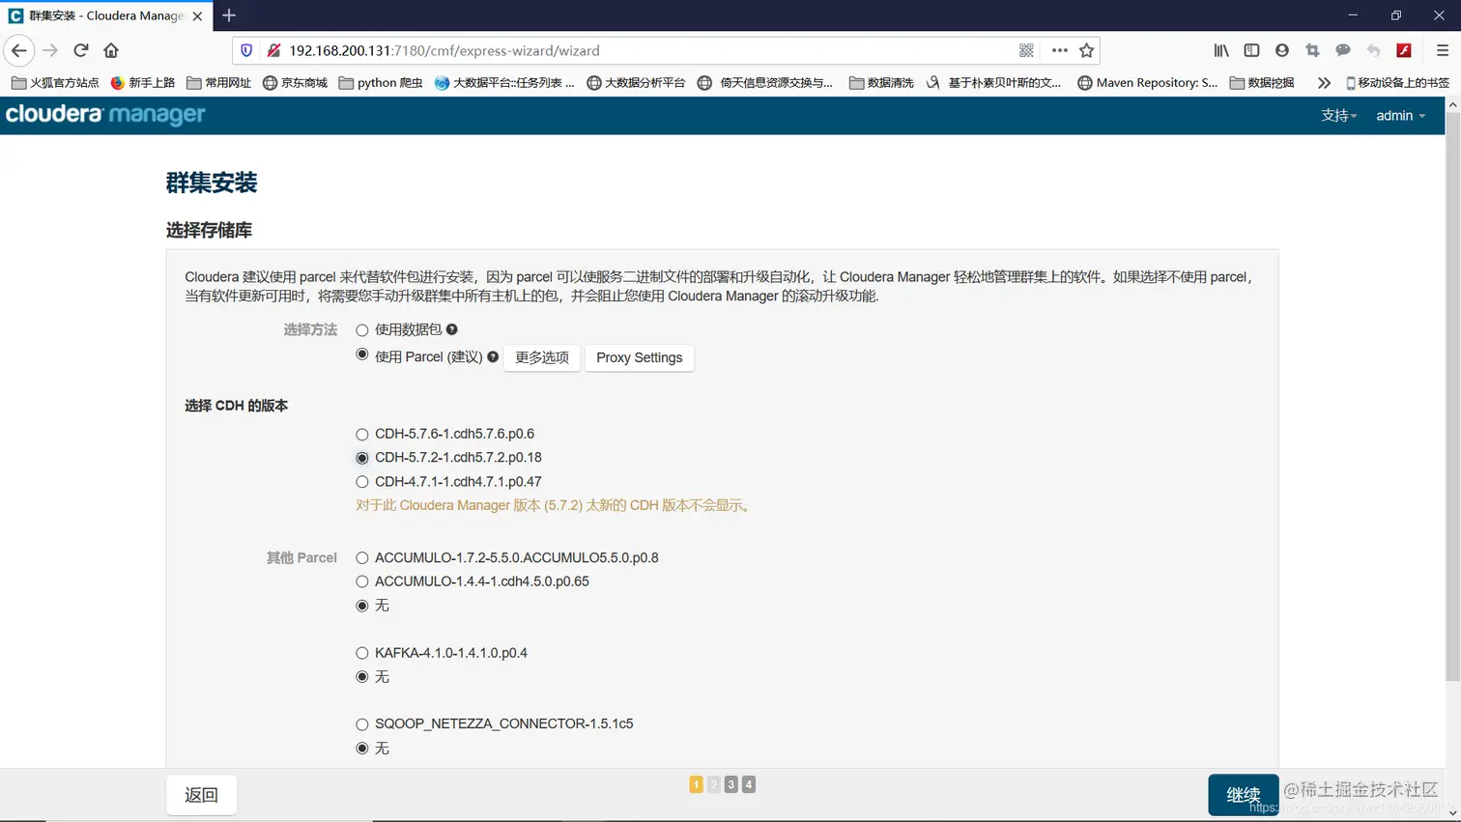The height and width of the screenshot is (822, 1461).
Task: Open the Firefox account icon
Action: pos(1282,50)
